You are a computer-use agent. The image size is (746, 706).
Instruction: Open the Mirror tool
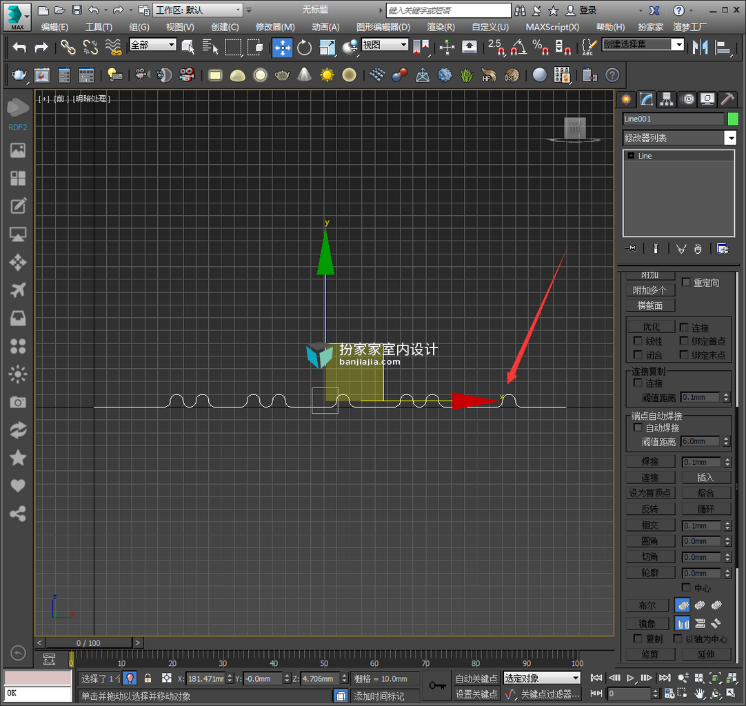(700, 47)
